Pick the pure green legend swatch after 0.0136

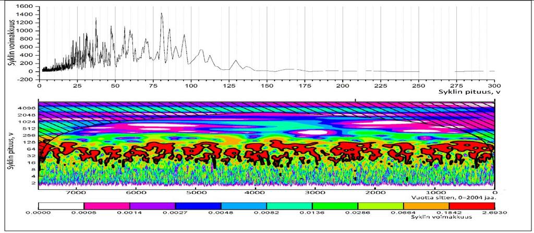(335, 206)
